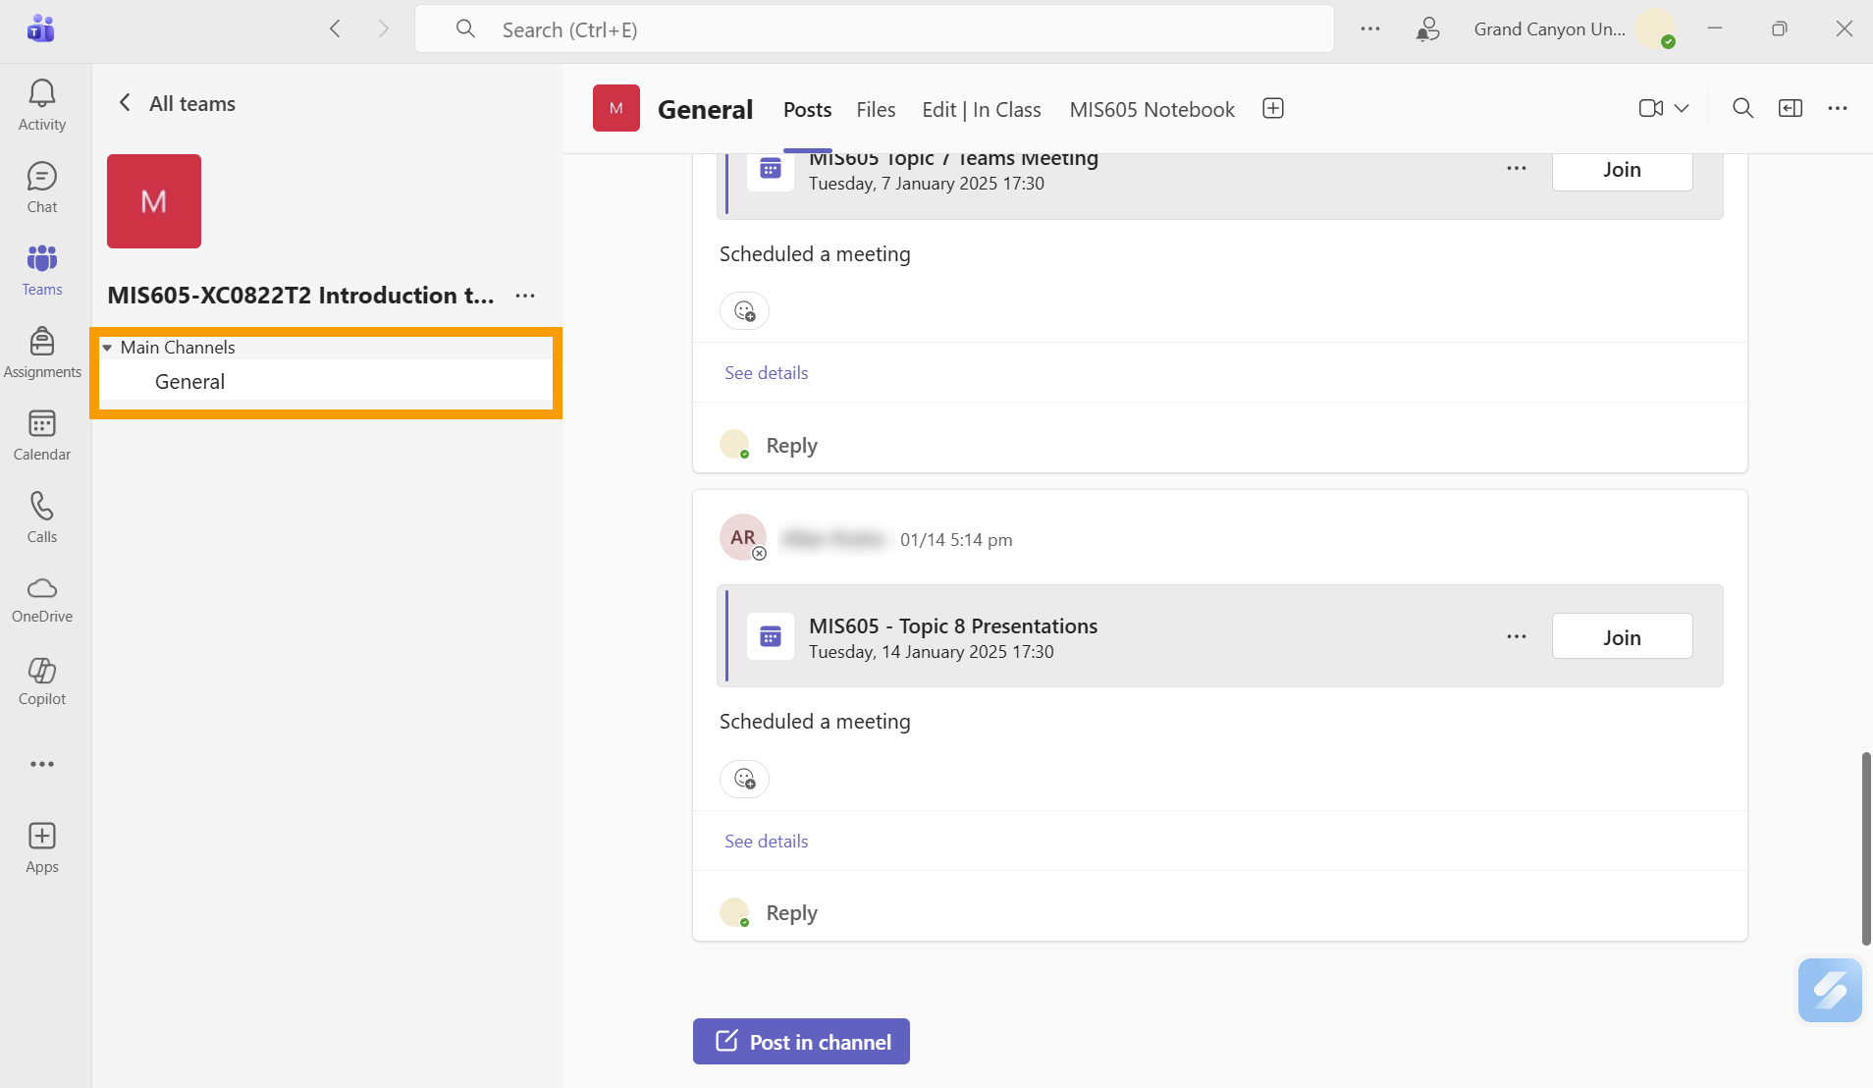Open more options for the MIS605 team
This screenshot has height=1088, width=1873.
[x=525, y=296]
